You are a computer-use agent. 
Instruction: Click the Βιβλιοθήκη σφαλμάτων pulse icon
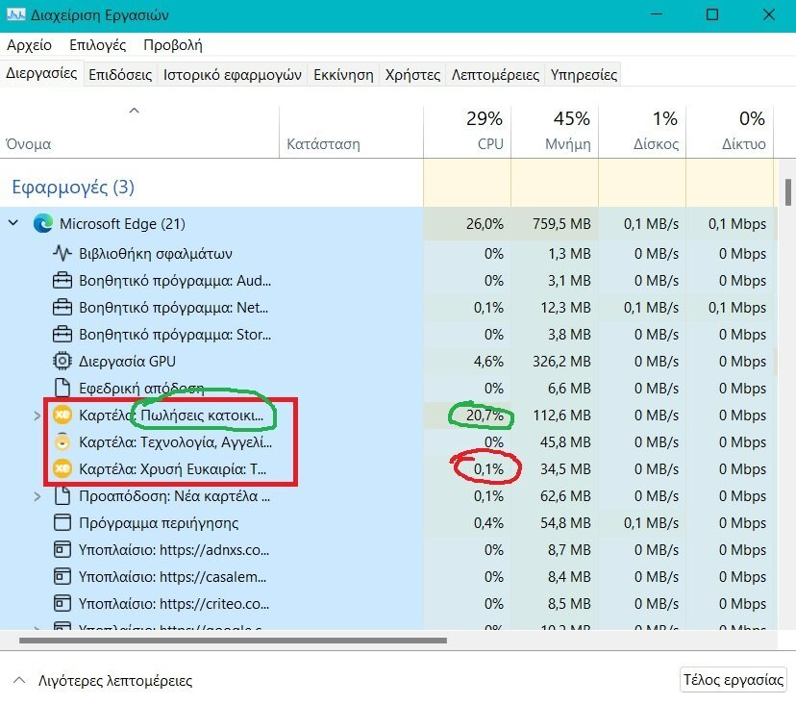click(62, 253)
